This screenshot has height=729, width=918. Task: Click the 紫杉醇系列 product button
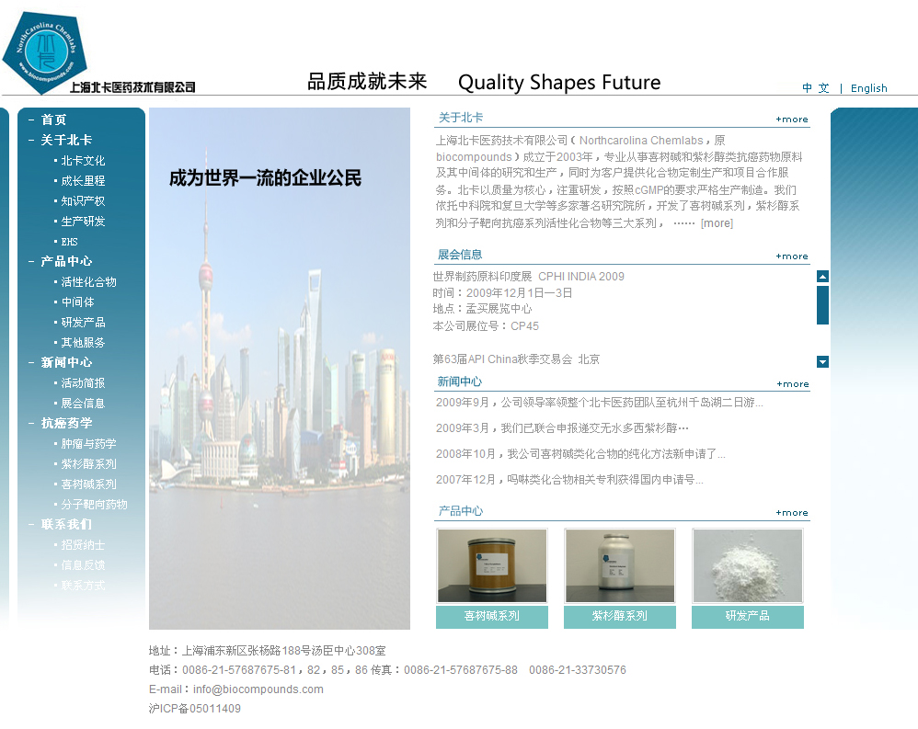pyautogui.click(x=619, y=617)
